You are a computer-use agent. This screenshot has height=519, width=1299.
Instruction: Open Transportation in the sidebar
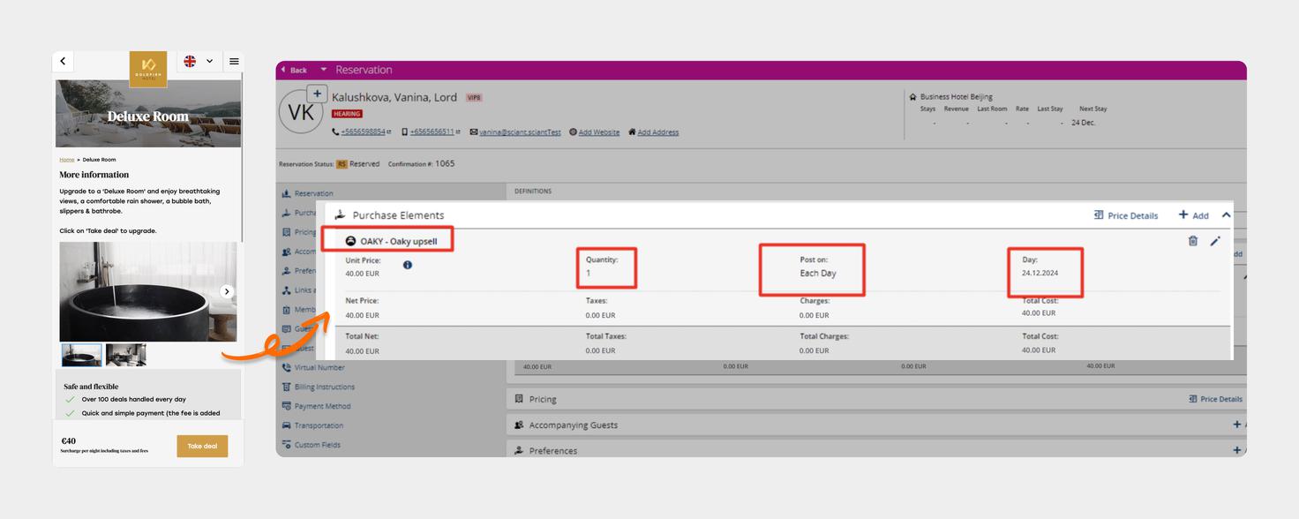tap(319, 425)
